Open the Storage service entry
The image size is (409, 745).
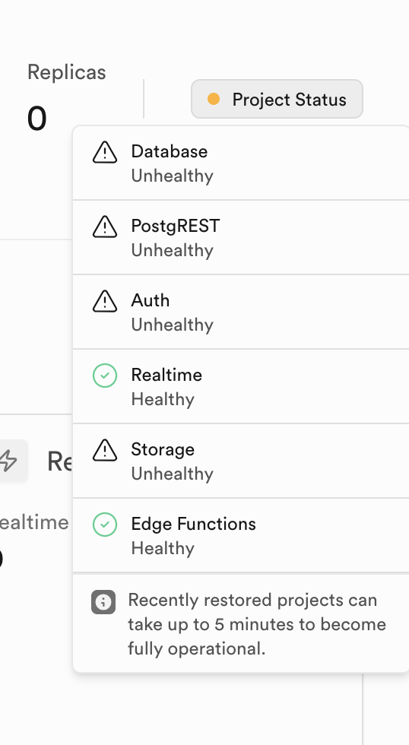coord(241,461)
